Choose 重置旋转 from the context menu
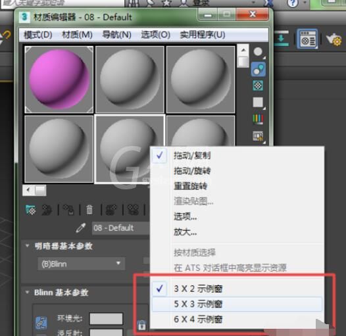The width and height of the screenshot is (346, 336). click(x=237, y=186)
